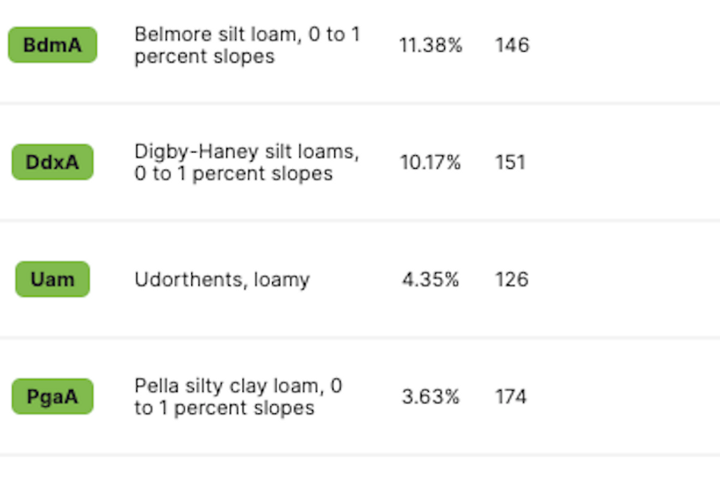This screenshot has height=478, width=720.
Task: Select the 151 value for Digby-Haney
Action: click(511, 163)
